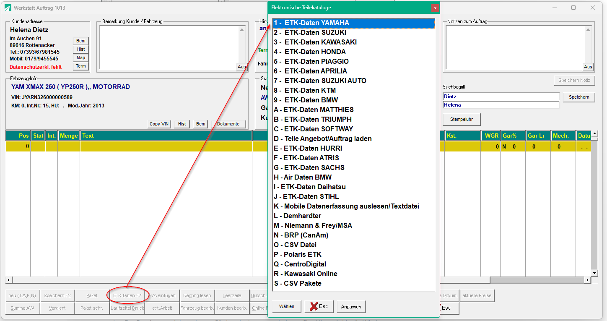Viewport: 607px width, 321px height.
Task: Choose ETK-Daten HURRI entry
Action: tap(353, 149)
